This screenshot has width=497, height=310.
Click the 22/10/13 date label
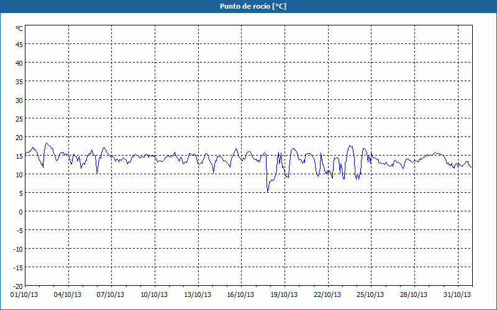pos(327,295)
